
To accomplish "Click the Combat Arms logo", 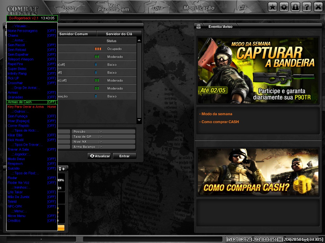I will pyautogui.click(x=23, y=10).
